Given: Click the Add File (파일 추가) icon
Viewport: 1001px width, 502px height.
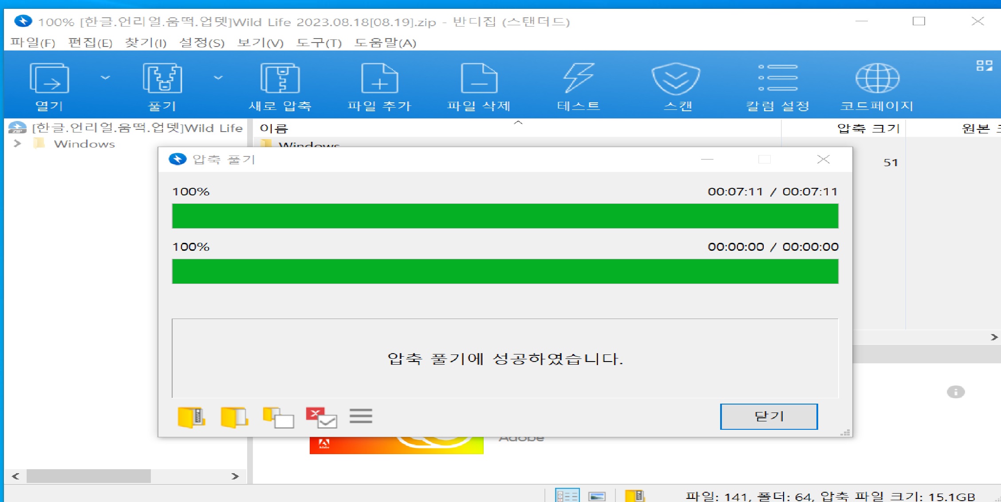Looking at the screenshot, I should coord(380,79).
